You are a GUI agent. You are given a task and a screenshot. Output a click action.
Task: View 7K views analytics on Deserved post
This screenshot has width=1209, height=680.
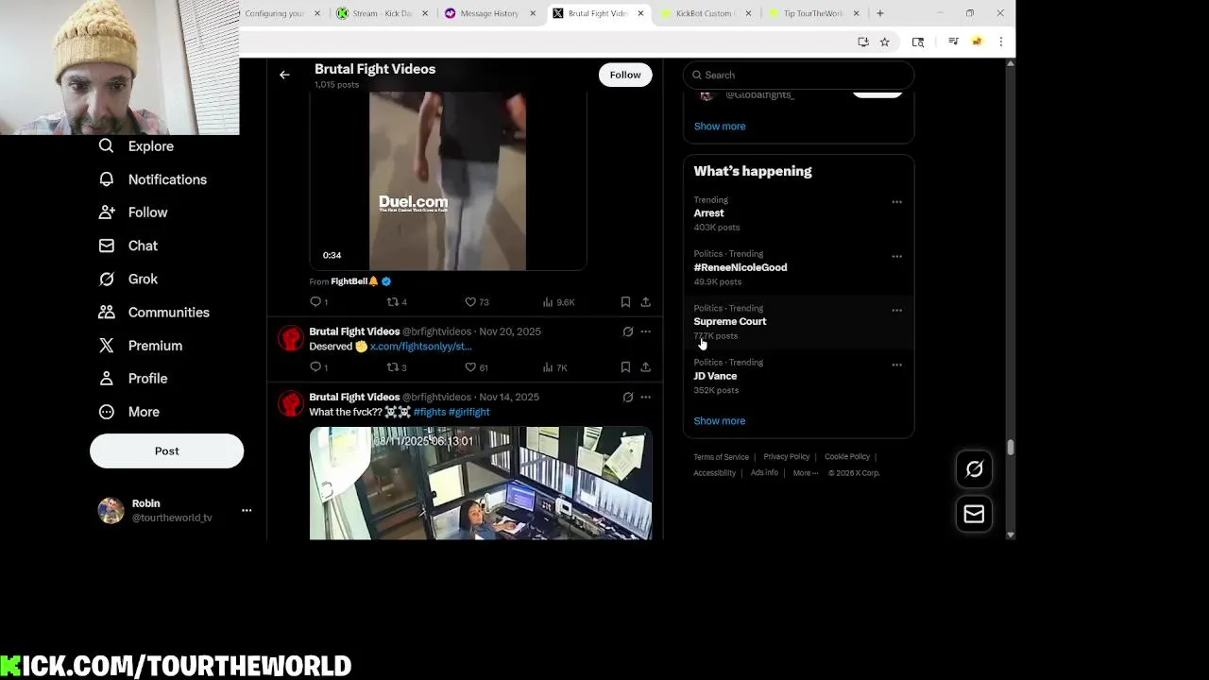click(555, 367)
